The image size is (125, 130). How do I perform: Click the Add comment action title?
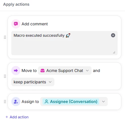[35, 24]
